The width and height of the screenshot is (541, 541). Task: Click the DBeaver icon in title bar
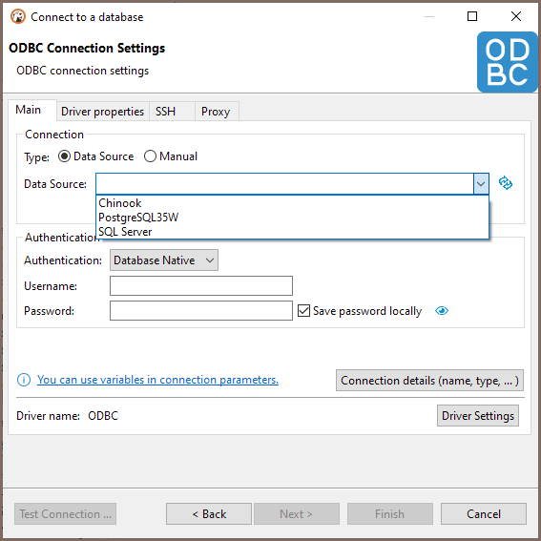18,16
